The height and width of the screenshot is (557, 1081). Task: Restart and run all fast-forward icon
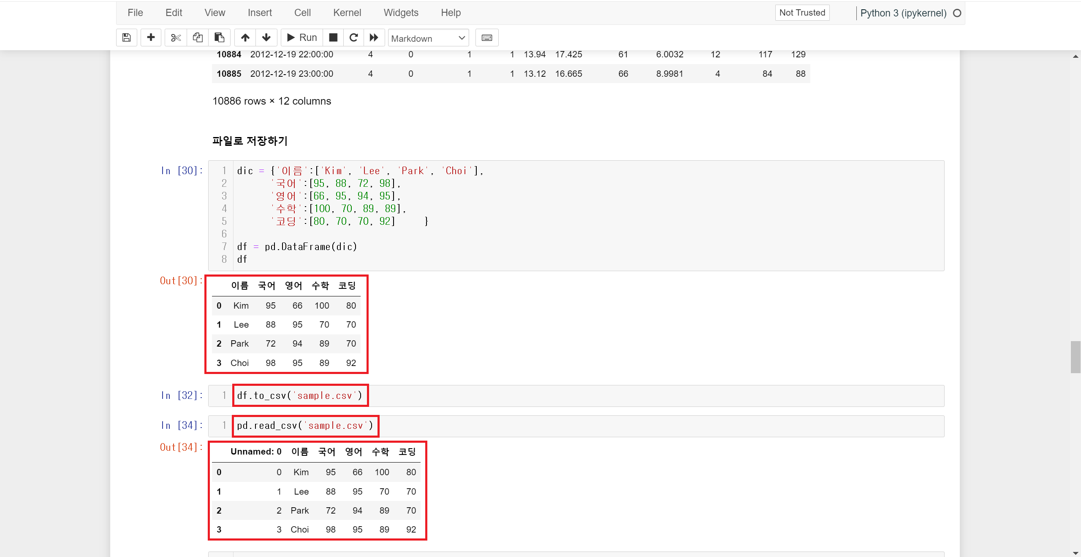pos(374,38)
